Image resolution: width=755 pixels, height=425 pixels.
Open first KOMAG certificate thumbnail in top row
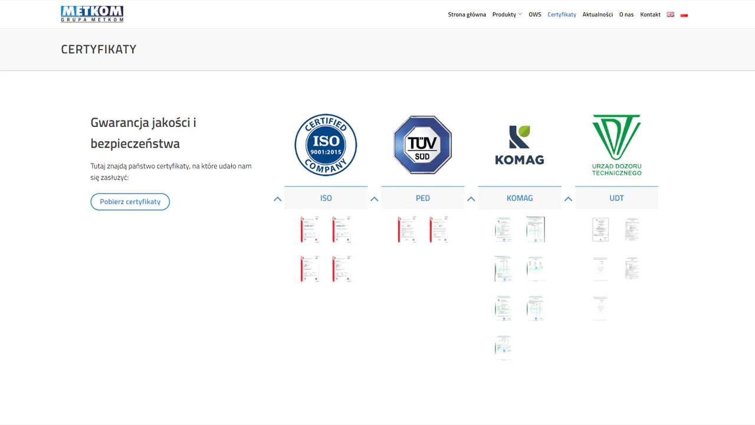tap(503, 230)
